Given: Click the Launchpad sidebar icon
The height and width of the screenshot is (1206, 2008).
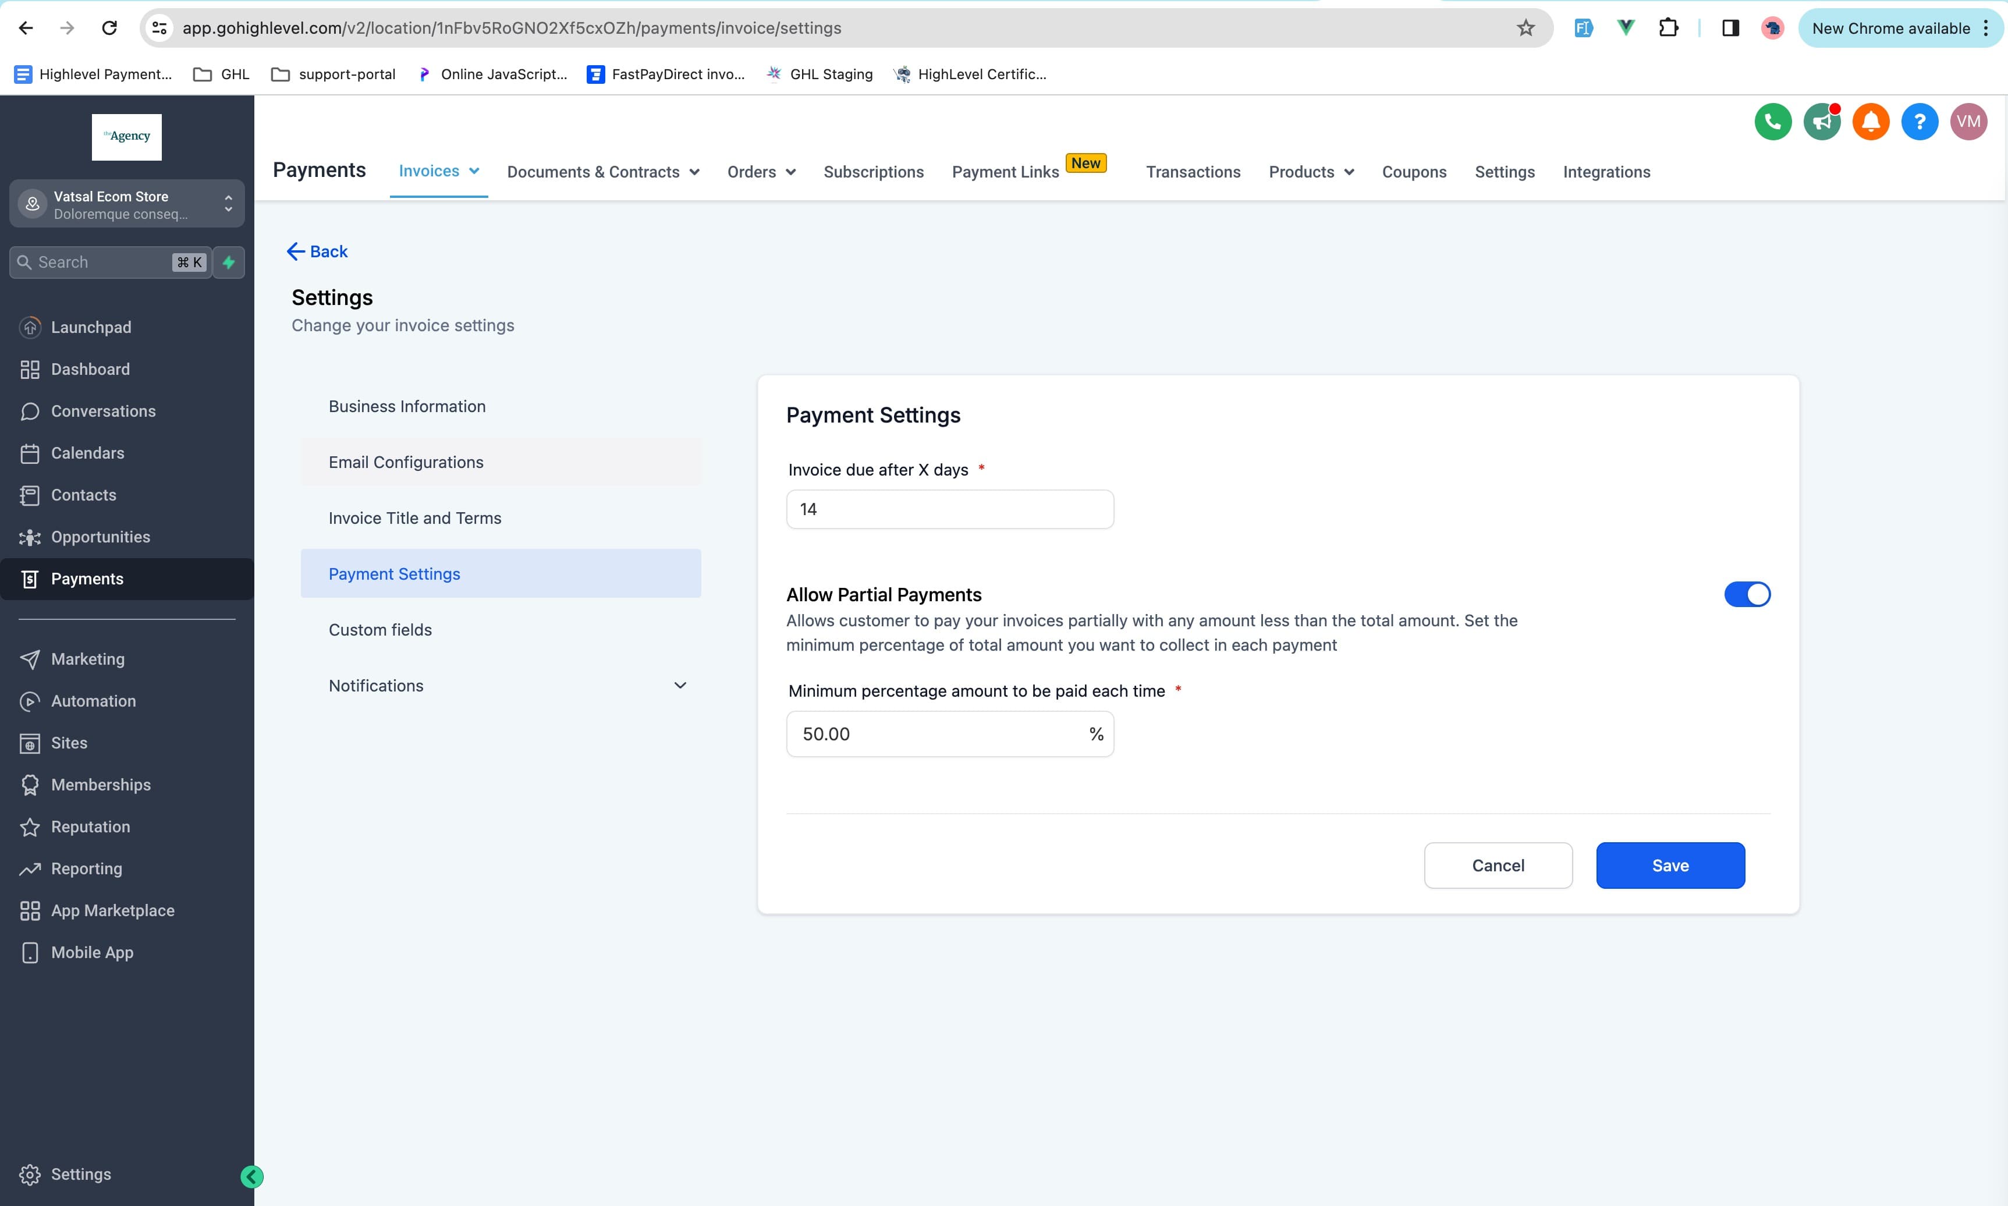Looking at the screenshot, I should point(30,327).
